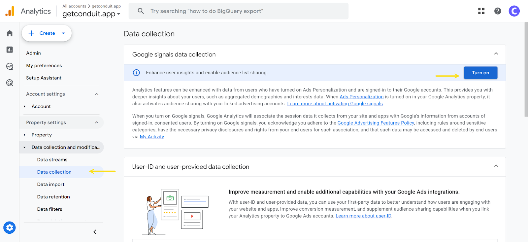Open the Create dropdown button

click(x=47, y=33)
